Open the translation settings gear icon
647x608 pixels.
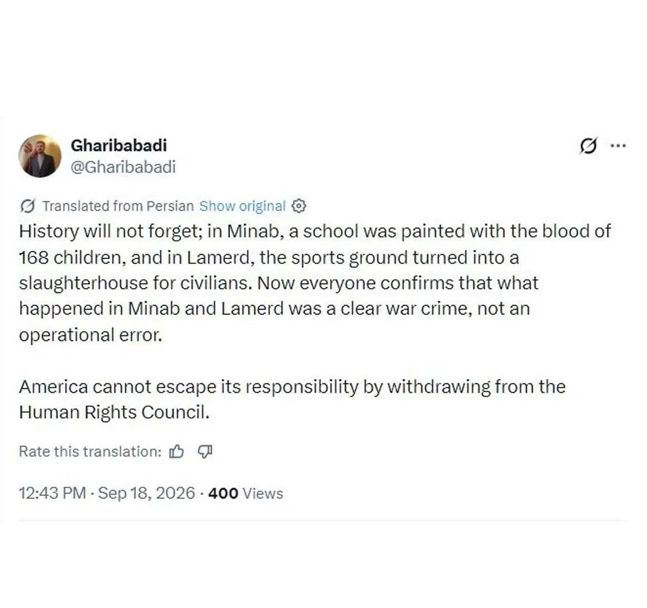pyautogui.click(x=299, y=206)
